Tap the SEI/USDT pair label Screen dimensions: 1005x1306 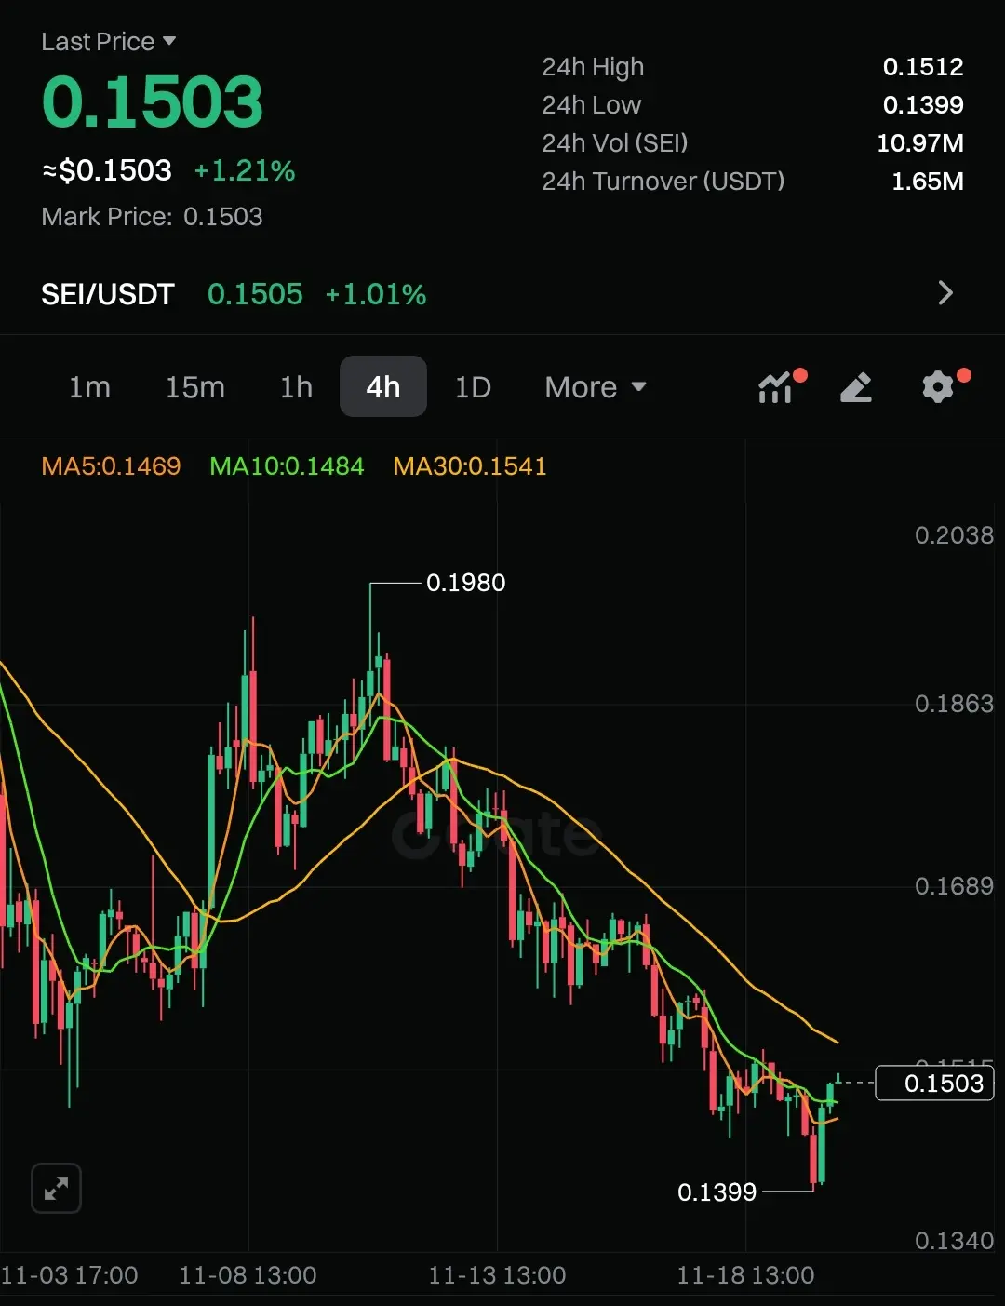(108, 294)
